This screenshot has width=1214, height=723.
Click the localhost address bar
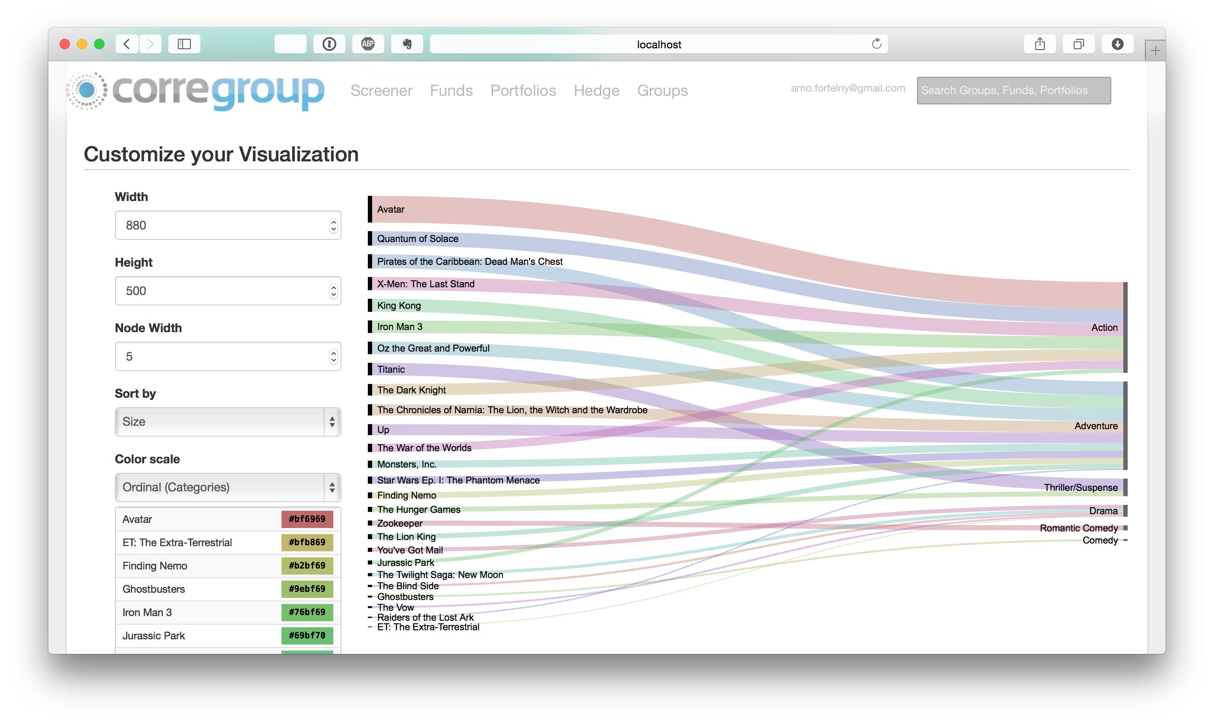pyautogui.click(x=658, y=44)
